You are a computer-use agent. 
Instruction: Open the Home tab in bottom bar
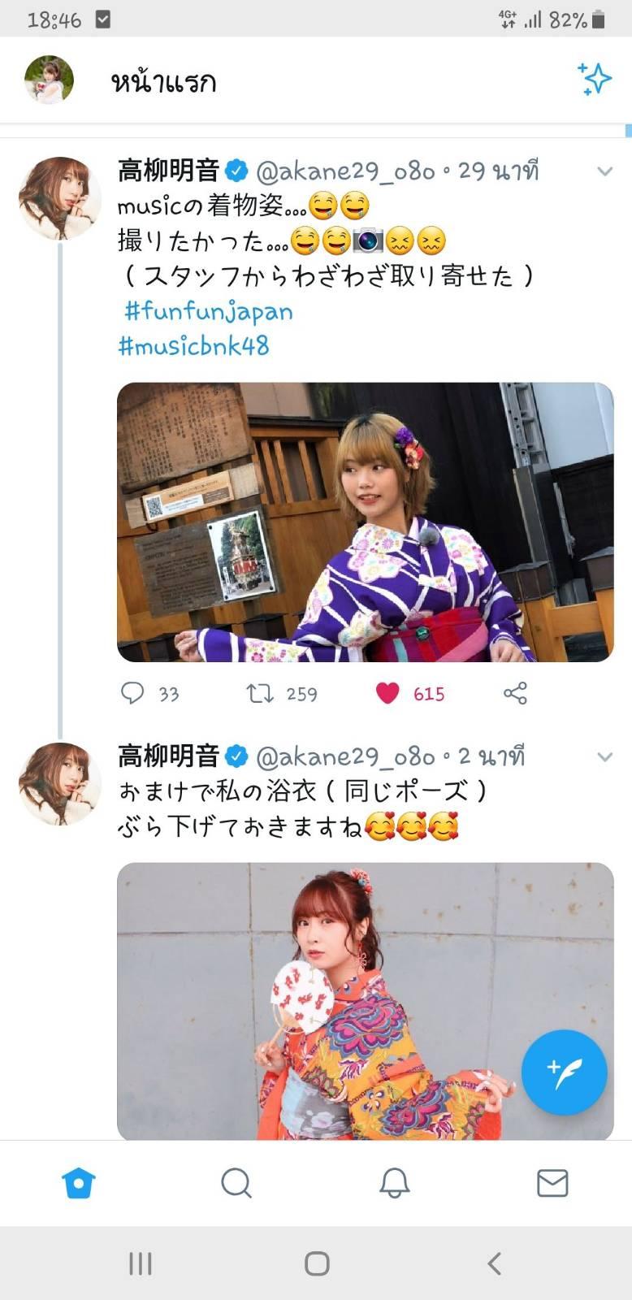point(79,1183)
